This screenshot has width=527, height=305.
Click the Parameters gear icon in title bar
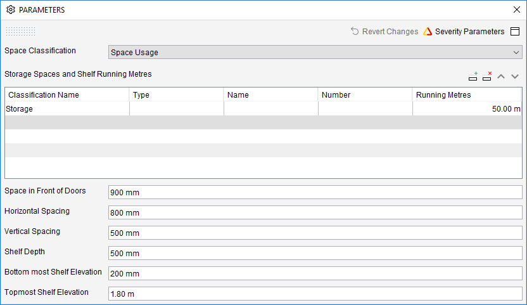click(x=11, y=10)
